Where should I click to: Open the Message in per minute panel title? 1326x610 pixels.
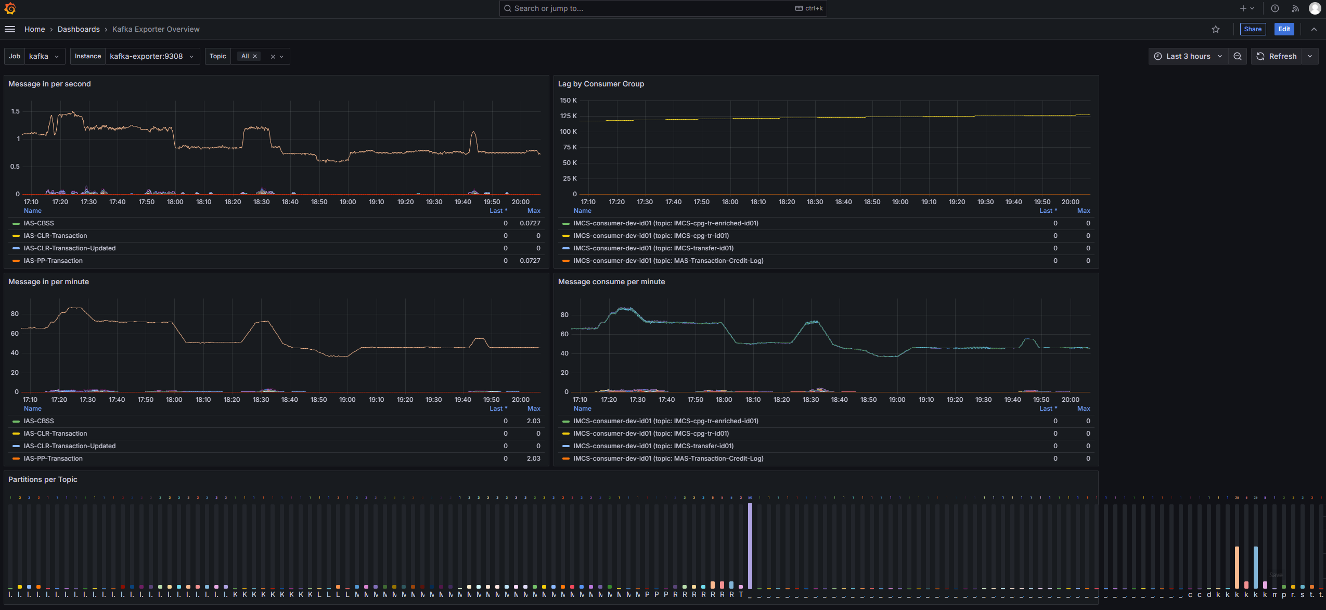[48, 282]
